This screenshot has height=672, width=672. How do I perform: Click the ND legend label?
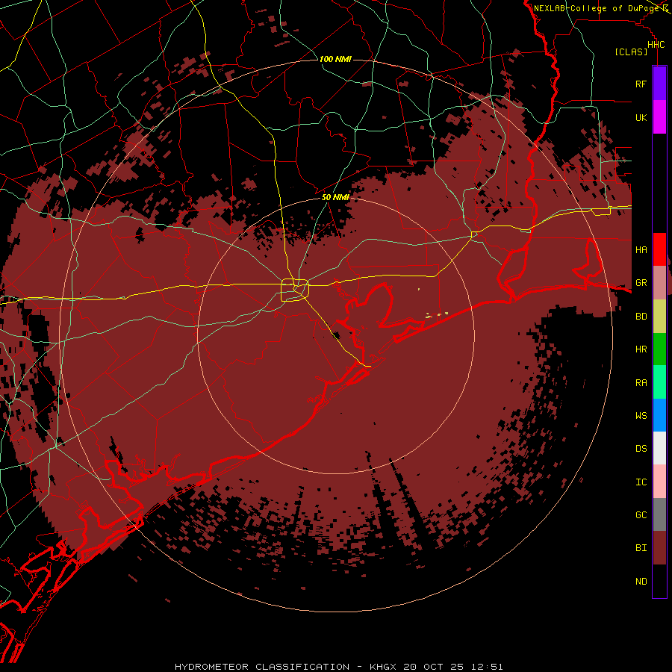coord(641,582)
